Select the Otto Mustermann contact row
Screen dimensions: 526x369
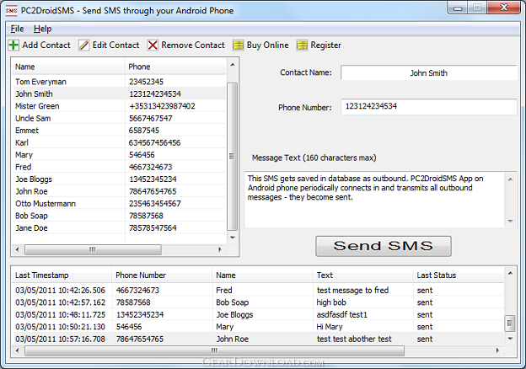[x=119, y=203]
